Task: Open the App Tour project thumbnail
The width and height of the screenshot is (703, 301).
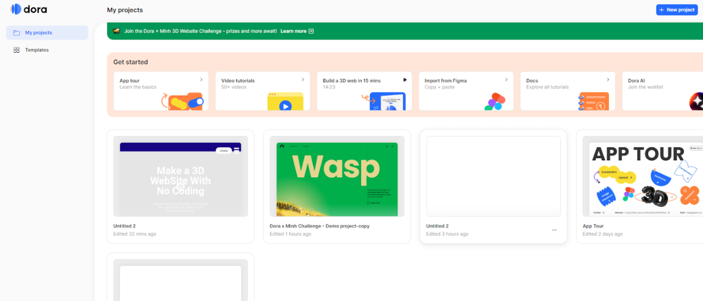Action: (x=642, y=176)
